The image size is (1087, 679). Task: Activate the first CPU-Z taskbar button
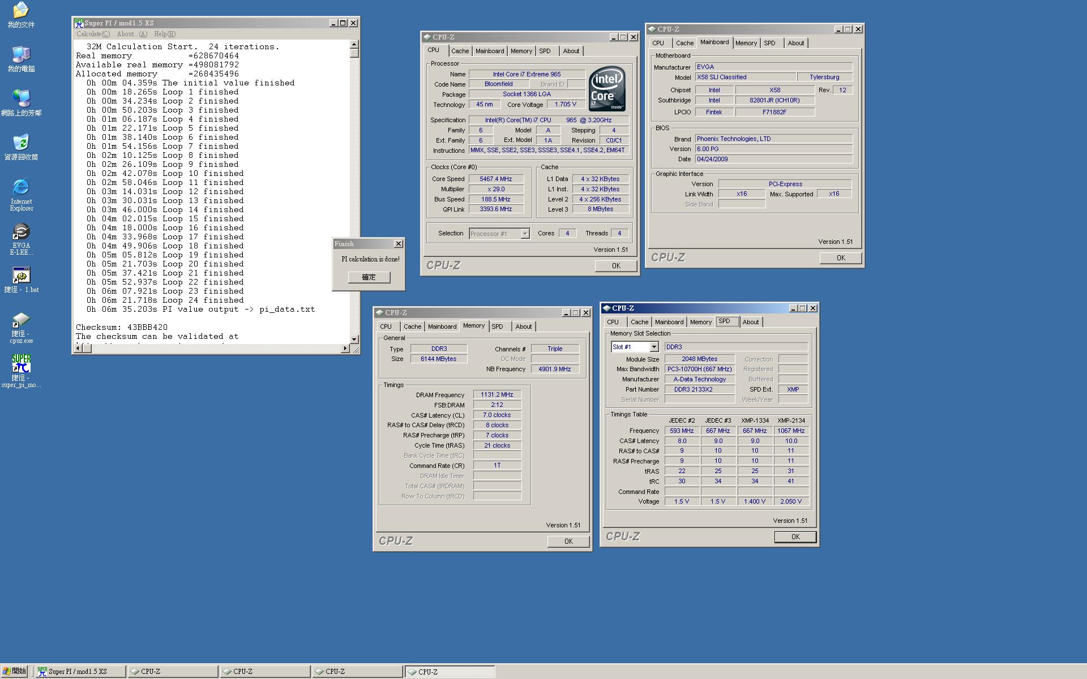click(173, 672)
